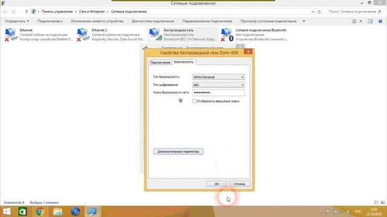The height and width of the screenshot is (217, 387).
Task: Open the Help question mark icon
Action: pyautogui.click(x=380, y=21)
